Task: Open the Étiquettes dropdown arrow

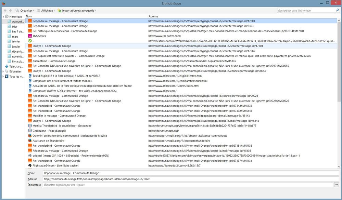Action: coord(336,185)
